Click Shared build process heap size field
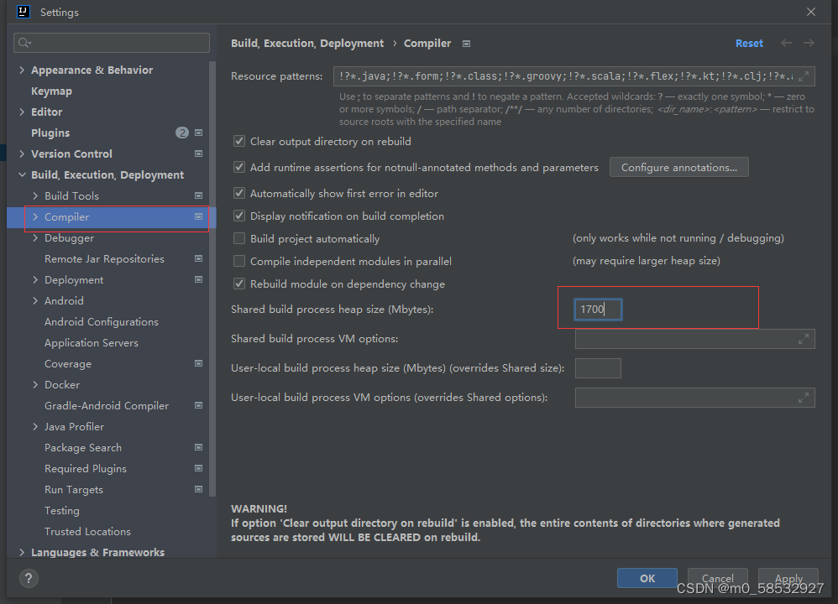838x604 pixels. (598, 310)
